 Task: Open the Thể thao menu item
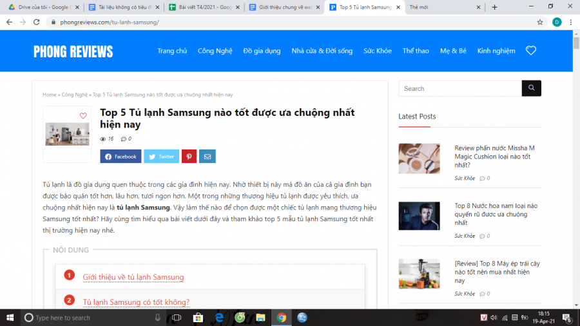click(x=416, y=51)
